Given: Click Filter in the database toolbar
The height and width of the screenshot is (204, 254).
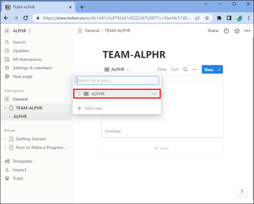Looking at the screenshot, I should pos(162,69).
